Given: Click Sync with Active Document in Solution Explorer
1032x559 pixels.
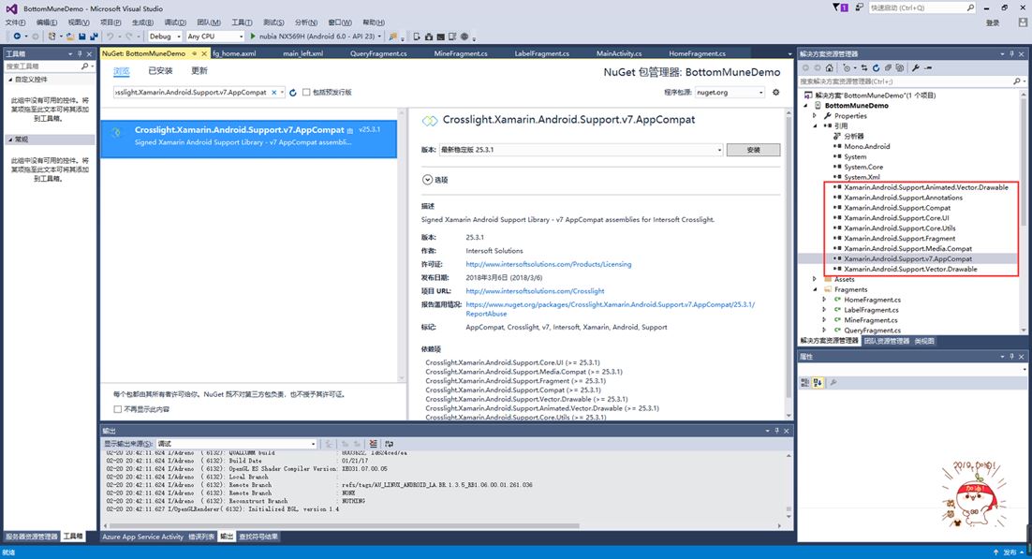Looking at the screenshot, I should click(x=864, y=67).
